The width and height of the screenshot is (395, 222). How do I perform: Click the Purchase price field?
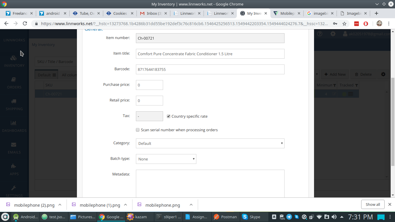click(x=149, y=85)
